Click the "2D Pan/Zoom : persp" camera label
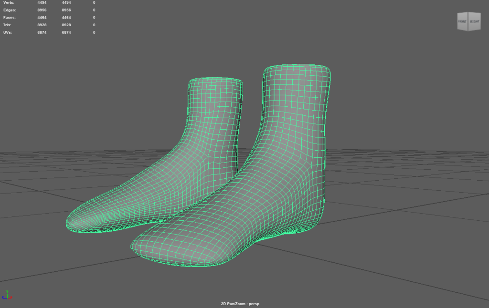 point(240,303)
